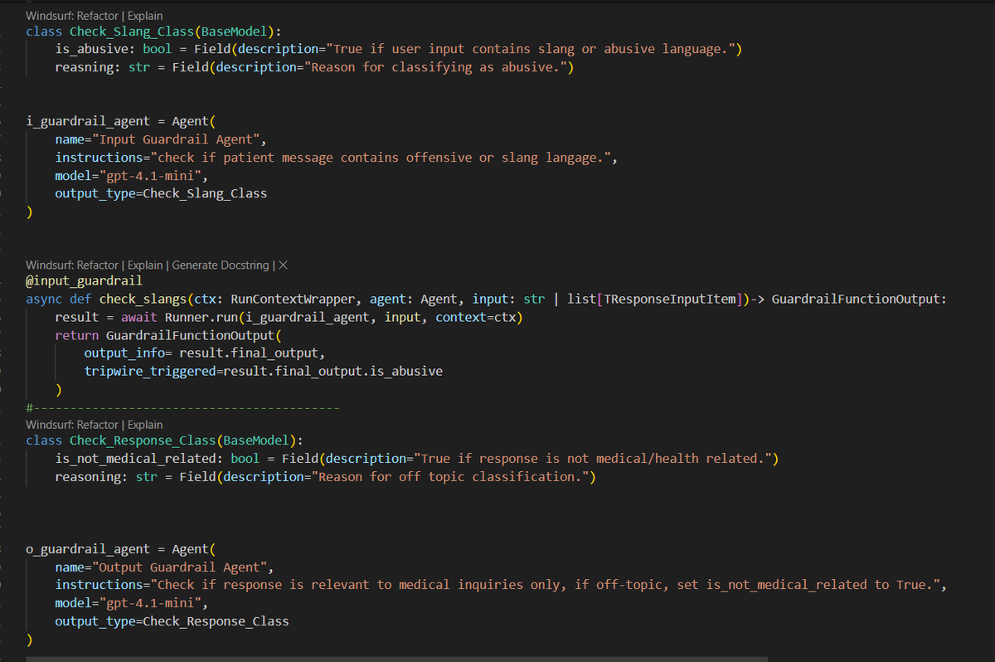
Task: Click the Generate Docstring code lens
Action: pyautogui.click(x=221, y=265)
